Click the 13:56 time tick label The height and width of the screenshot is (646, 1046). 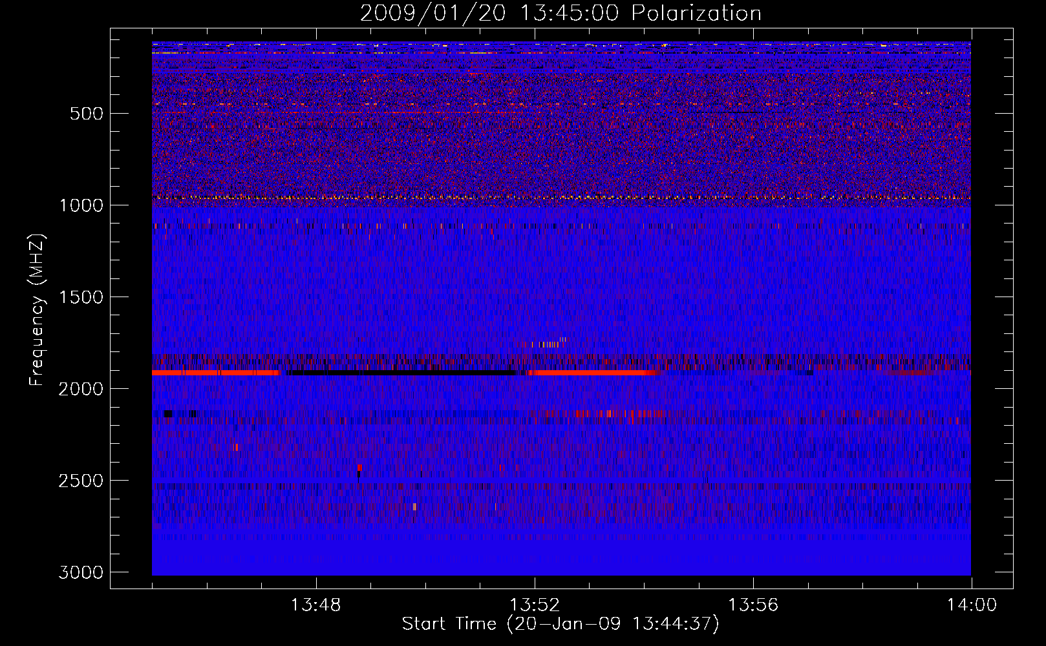click(753, 605)
